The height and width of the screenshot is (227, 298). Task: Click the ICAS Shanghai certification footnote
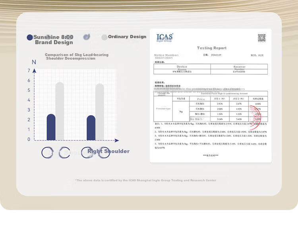(145, 180)
